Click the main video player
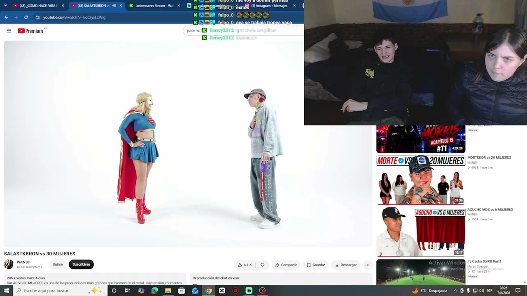Screen dimensions: 527x296 click(188, 144)
